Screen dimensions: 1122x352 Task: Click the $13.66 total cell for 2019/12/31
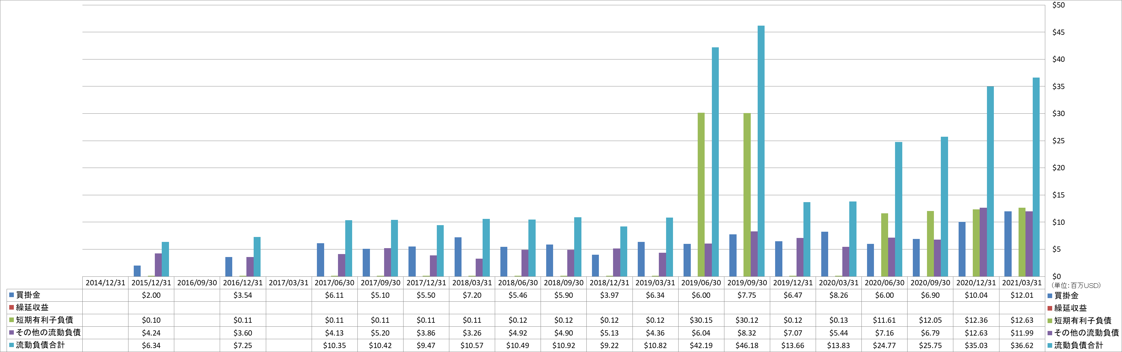(793, 345)
